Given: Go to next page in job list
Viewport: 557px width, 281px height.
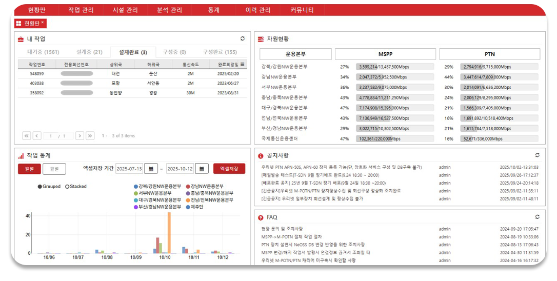Looking at the screenshot, I should click(80, 136).
